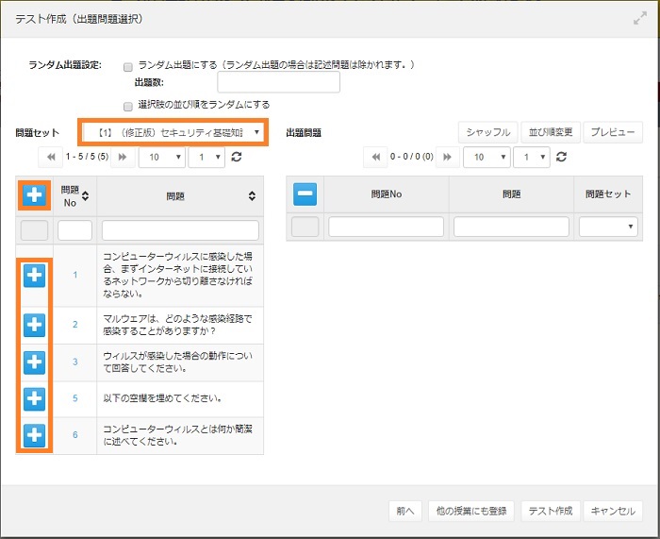Add question No 3 with its plus icon

(x=34, y=362)
